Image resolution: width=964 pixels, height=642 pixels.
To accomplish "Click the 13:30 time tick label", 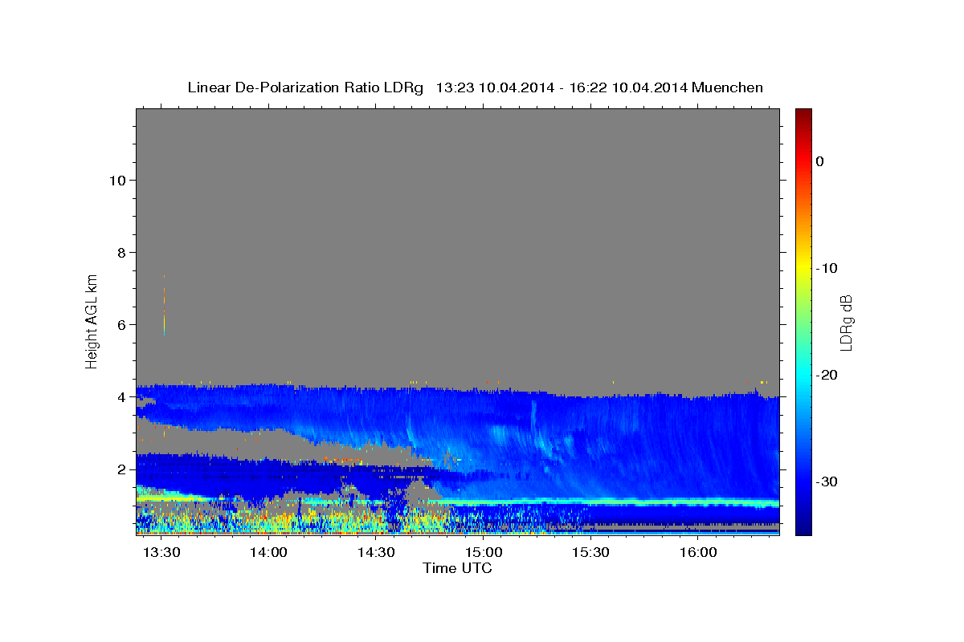I will click(162, 553).
